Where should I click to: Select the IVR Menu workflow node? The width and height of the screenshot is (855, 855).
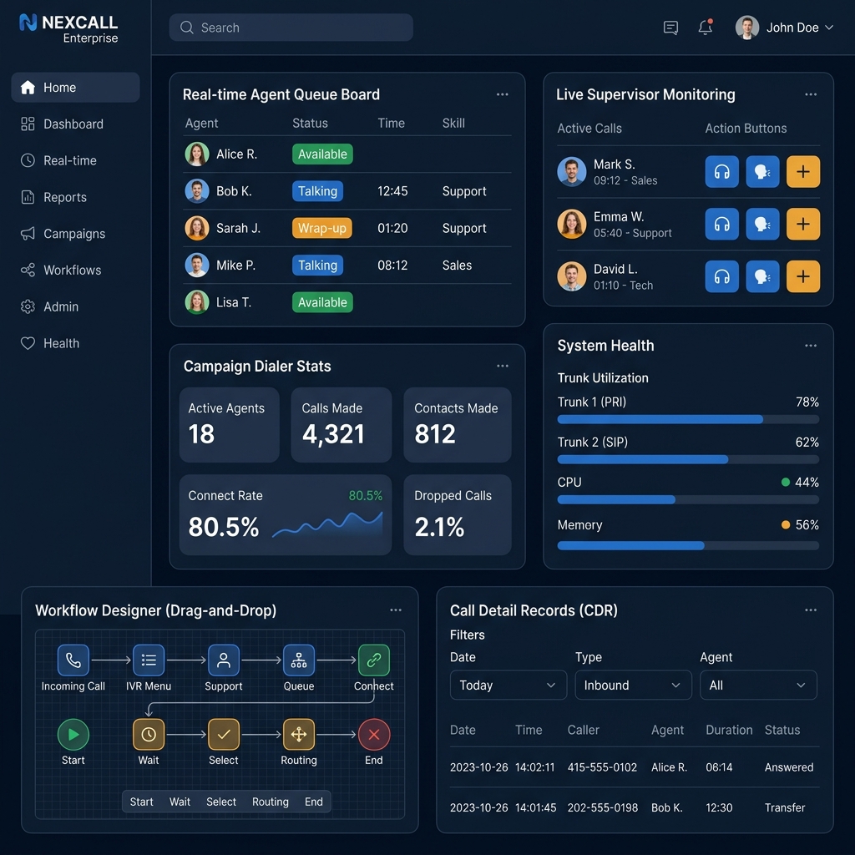pyautogui.click(x=149, y=660)
